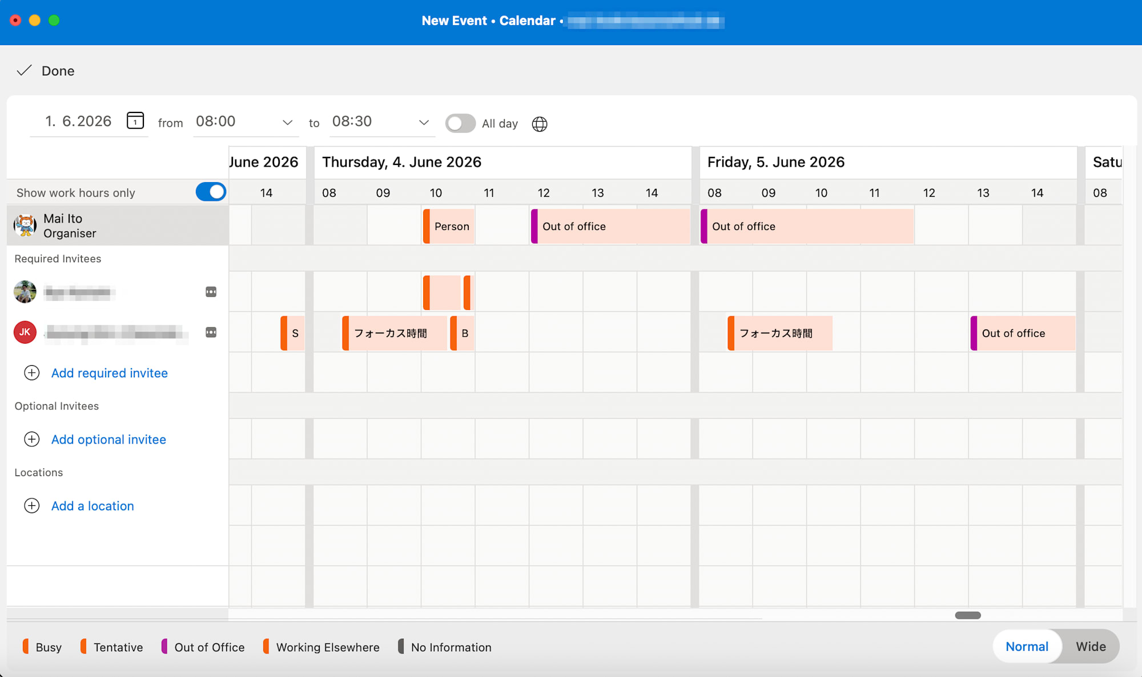The height and width of the screenshot is (677, 1142).
Task: Select JK's Thursday フォーカス時間 block
Action: point(395,333)
